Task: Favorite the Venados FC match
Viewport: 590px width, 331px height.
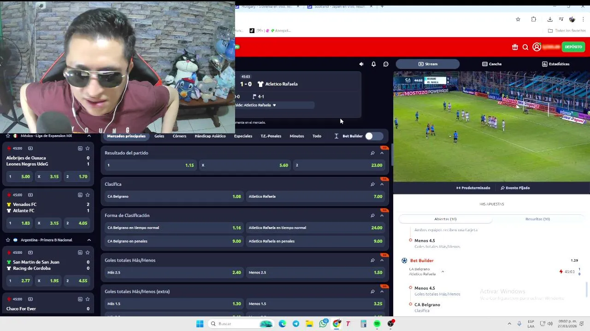Action: (x=88, y=195)
